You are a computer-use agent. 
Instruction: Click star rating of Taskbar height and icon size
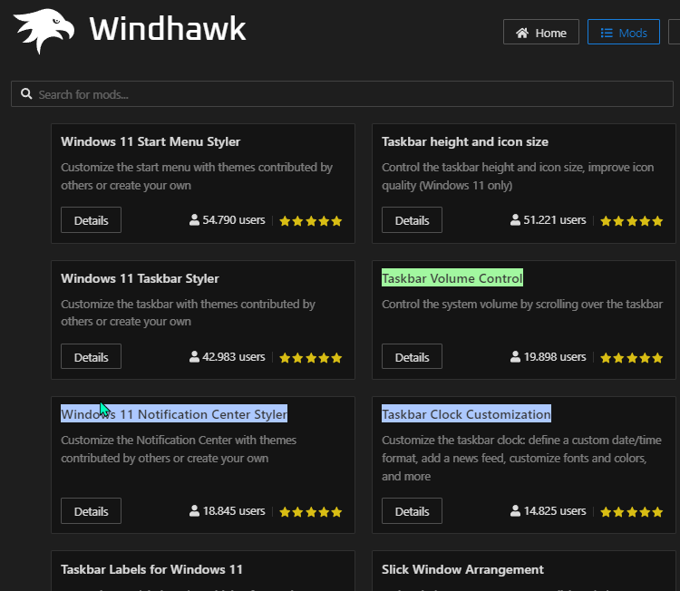(x=631, y=221)
